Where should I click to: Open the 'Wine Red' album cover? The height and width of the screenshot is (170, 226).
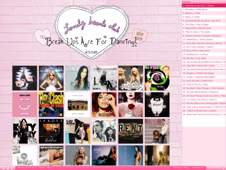point(131,105)
